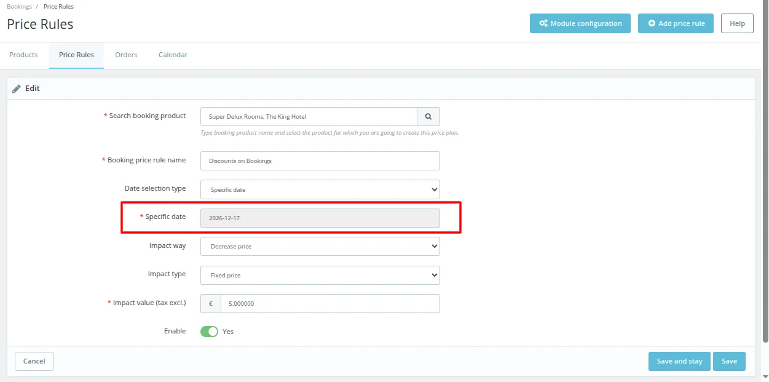Click the Save and stay button
This screenshot has height=382, width=769.
[679, 361]
